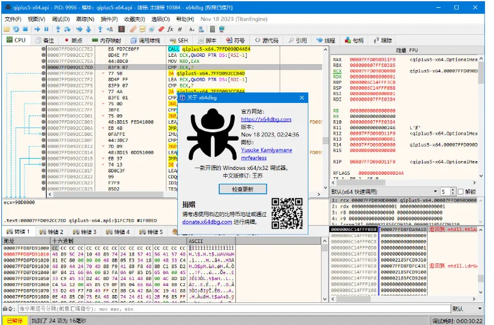Click the Restart debugging icon
The image size is (494, 325).
pyautogui.click(x=16, y=29)
